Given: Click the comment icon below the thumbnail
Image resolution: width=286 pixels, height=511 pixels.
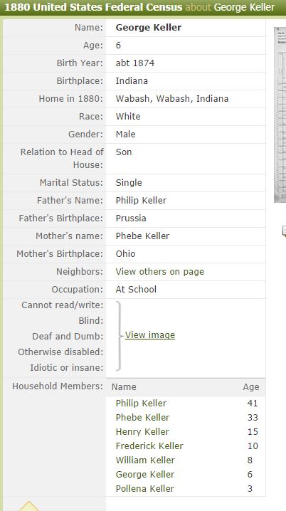Looking at the screenshot, I should coord(284,231).
